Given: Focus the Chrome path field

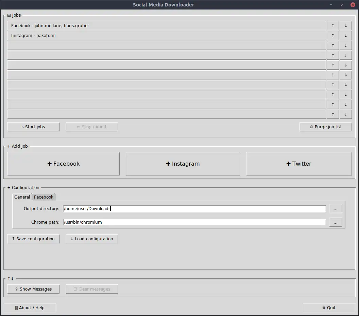Looking at the screenshot, I should pyautogui.click(x=194, y=222).
